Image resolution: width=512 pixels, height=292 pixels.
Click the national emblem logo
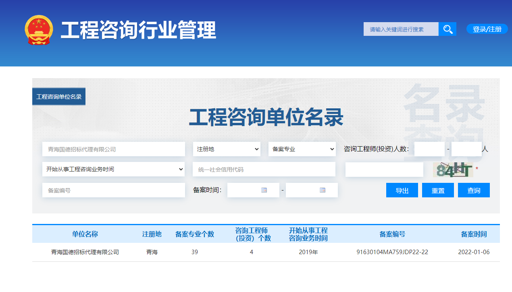coord(39,30)
